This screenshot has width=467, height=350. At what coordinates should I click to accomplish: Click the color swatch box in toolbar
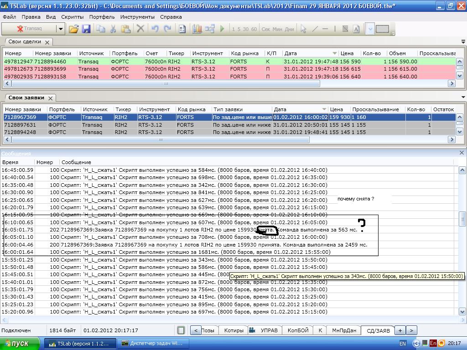click(382, 29)
